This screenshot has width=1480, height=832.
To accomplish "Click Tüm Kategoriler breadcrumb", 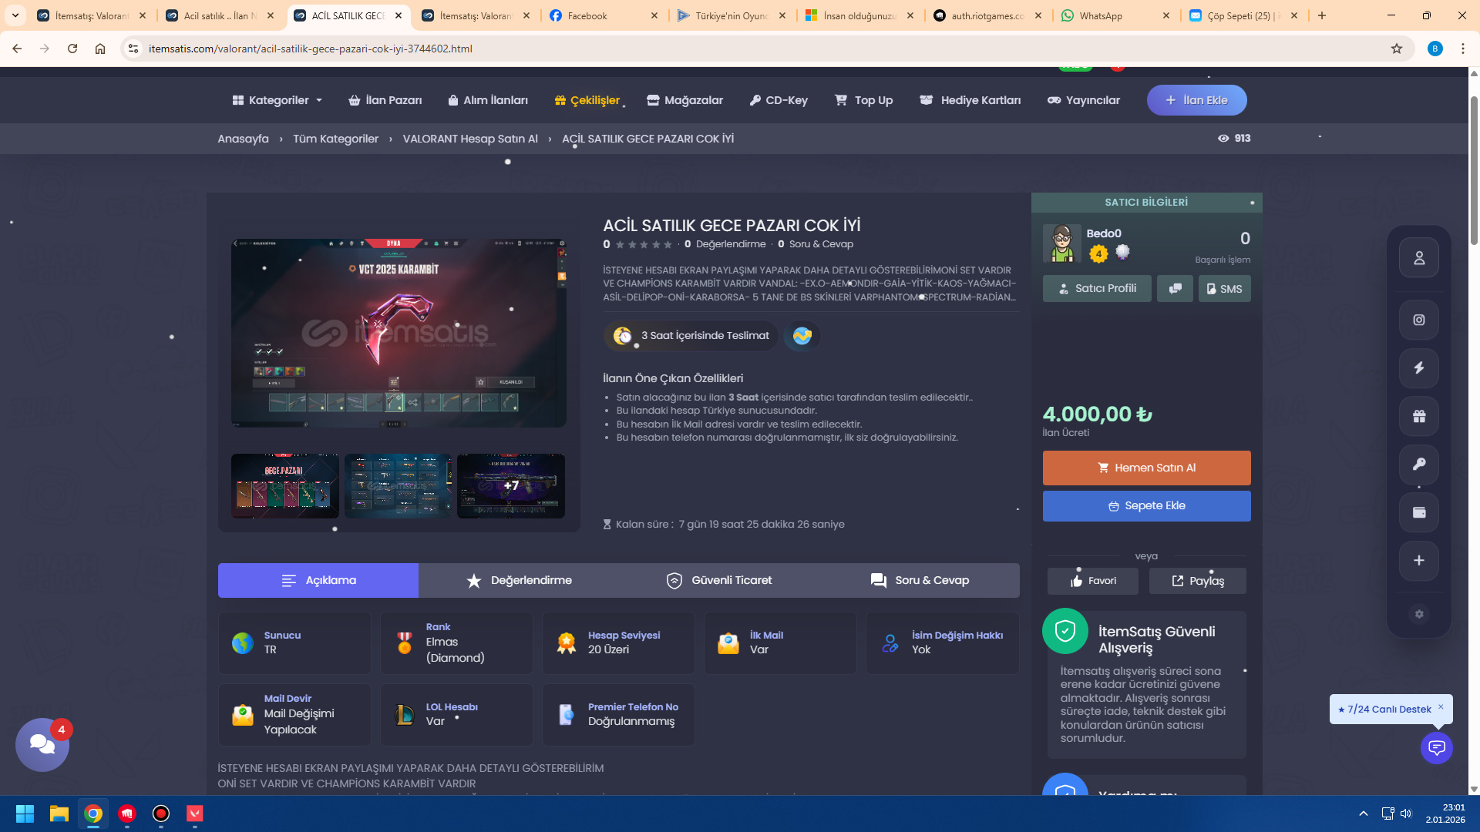I will pos(335,139).
